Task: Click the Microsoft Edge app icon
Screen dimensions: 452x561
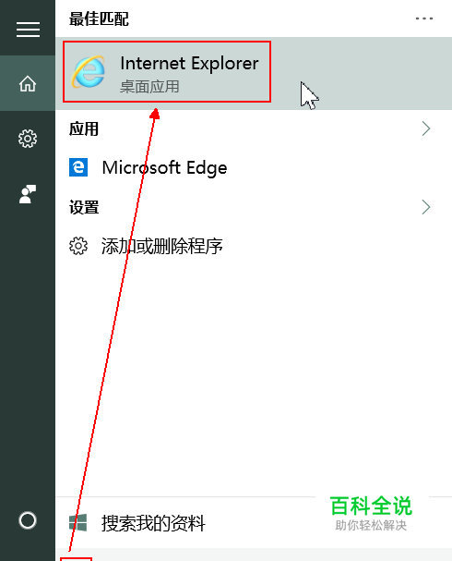Action: click(78, 167)
